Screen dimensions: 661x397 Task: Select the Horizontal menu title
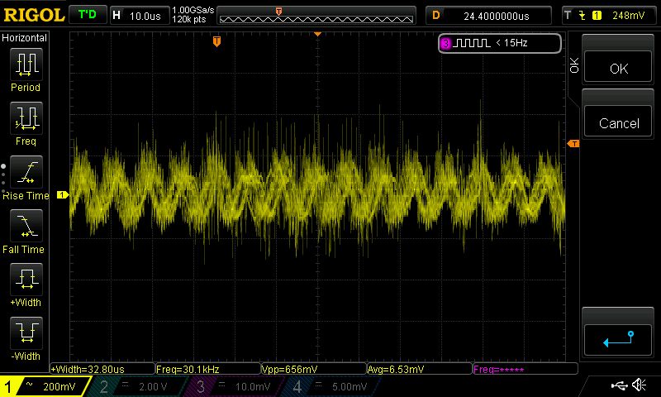tap(24, 38)
